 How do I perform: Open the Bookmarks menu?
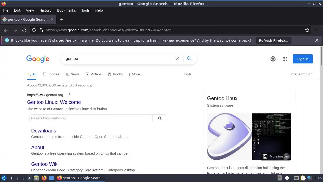66,10
